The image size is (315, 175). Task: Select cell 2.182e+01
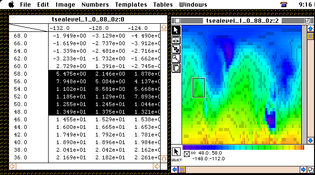110,157
